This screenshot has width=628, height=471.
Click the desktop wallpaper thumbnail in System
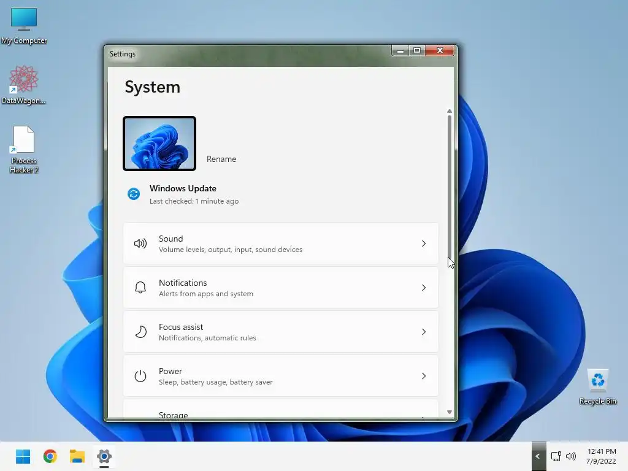[159, 144]
